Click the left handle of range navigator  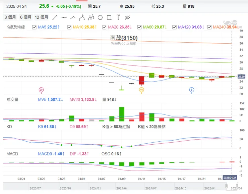click(226, 186)
